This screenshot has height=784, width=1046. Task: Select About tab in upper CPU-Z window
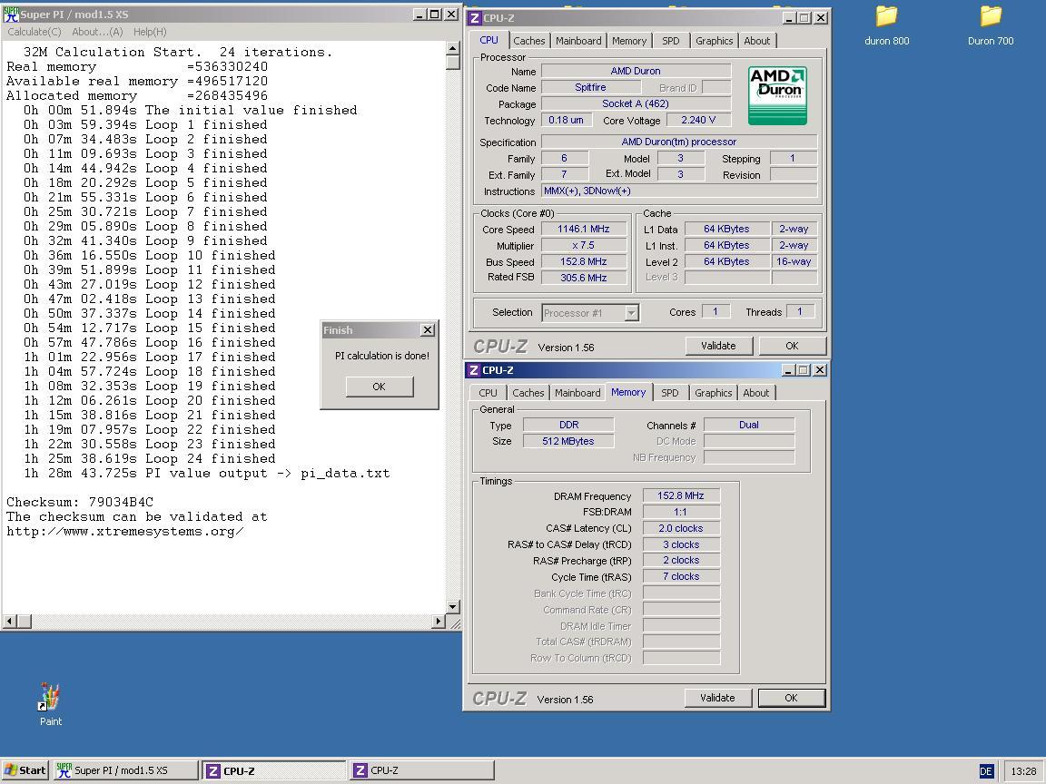point(757,41)
